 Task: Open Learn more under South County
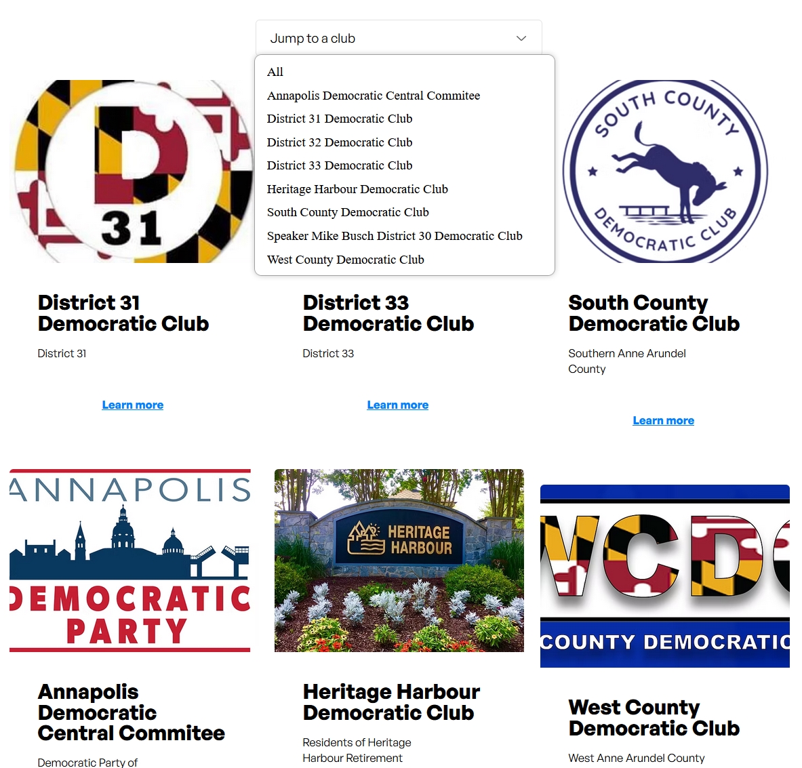coord(664,420)
